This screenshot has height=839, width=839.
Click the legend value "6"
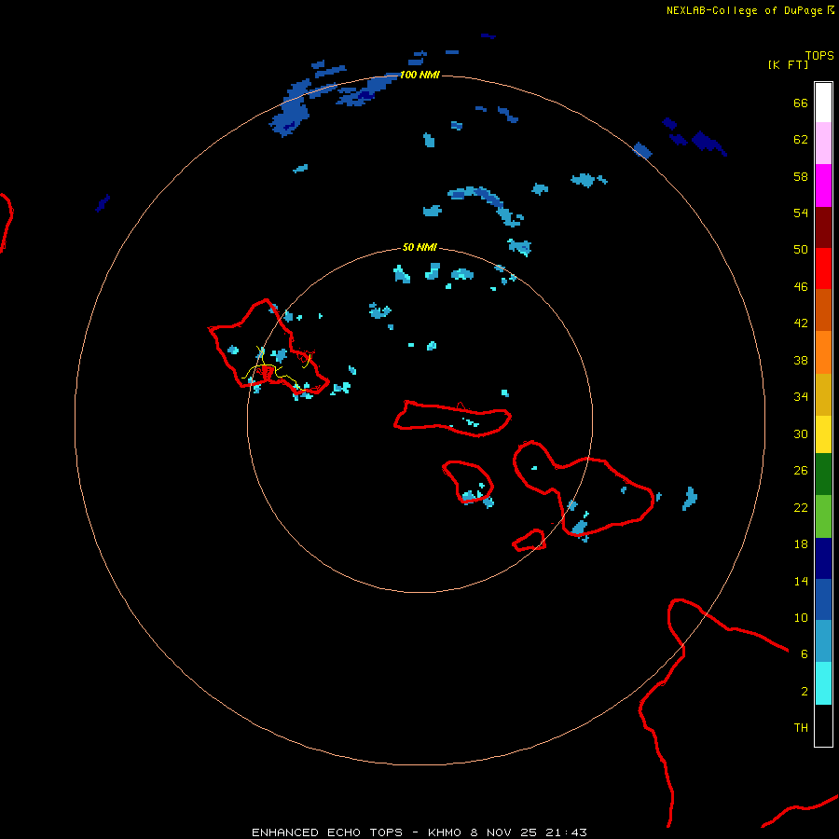(805, 653)
